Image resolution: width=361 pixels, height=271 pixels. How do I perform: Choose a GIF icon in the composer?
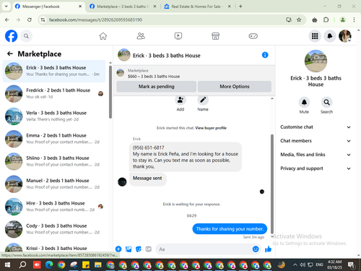coord(149,249)
